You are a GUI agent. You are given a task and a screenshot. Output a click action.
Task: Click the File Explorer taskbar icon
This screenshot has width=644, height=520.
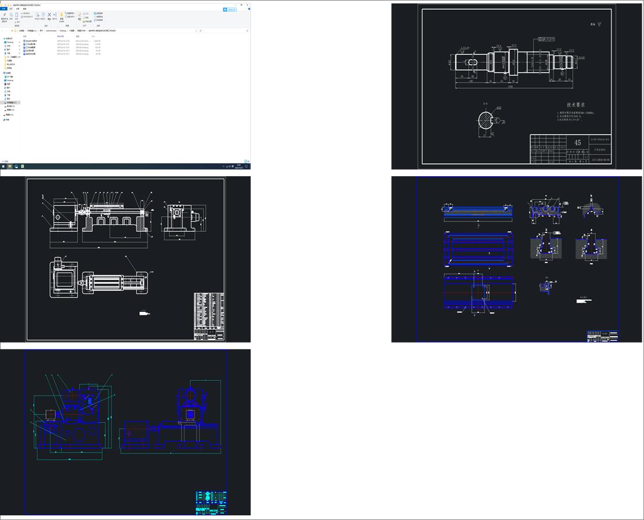[10, 166]
